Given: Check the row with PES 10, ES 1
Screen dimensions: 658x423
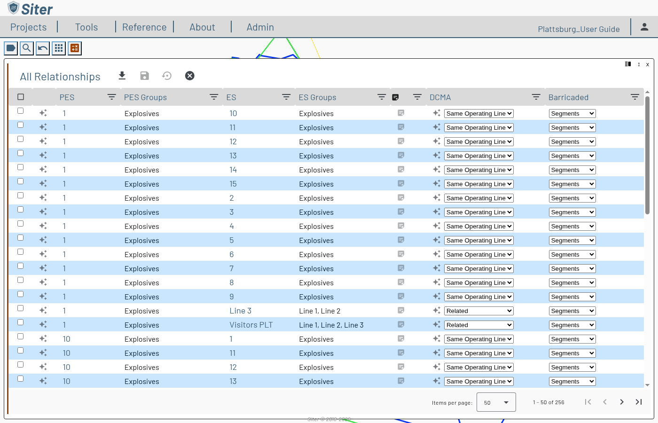Looking at the screenshot, I should [x=20, y=337].
